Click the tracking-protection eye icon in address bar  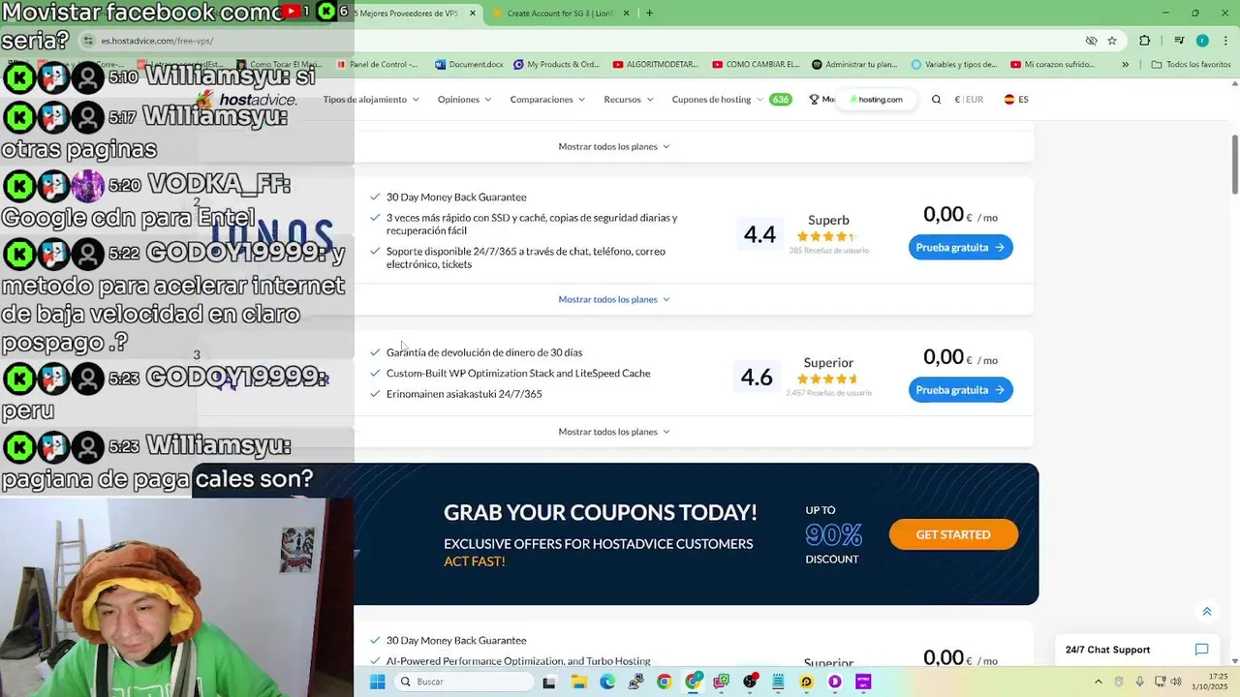coord(1091,41)
